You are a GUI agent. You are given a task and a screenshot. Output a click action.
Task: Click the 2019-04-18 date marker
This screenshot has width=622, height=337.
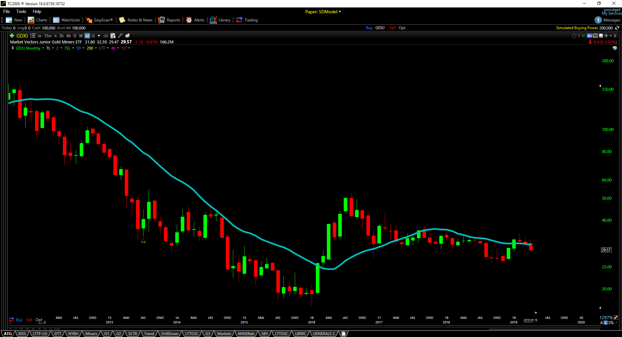tap(530, 320)
